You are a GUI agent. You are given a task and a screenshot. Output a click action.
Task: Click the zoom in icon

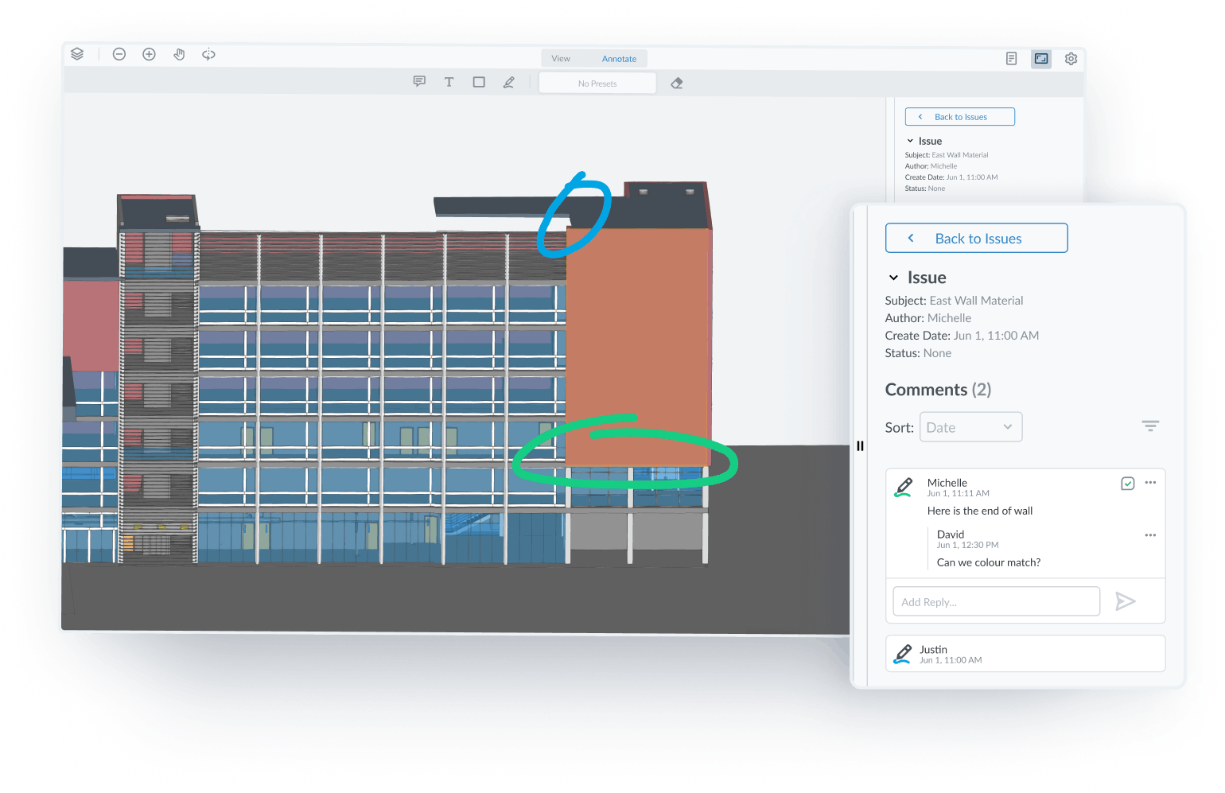(x=149, y=54)
